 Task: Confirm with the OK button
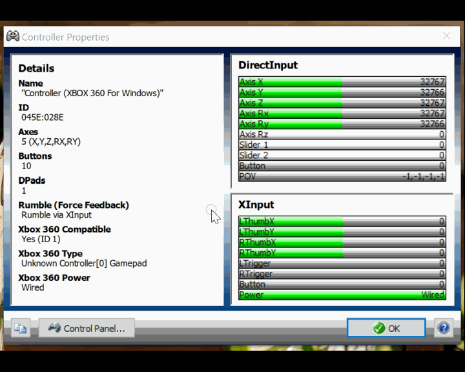point(386,328)
